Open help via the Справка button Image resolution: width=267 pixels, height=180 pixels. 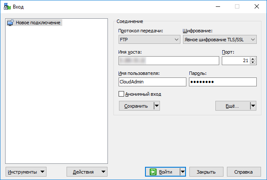244,172
